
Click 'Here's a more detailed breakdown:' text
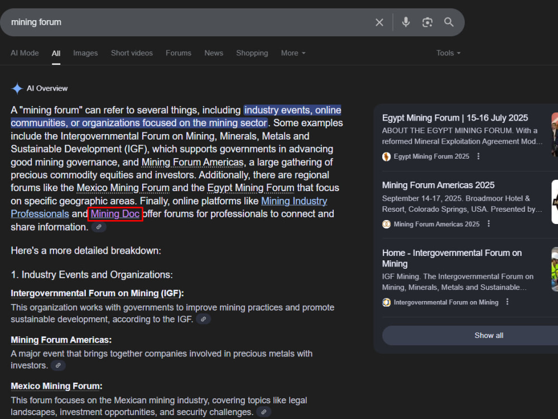coord(86,251)
